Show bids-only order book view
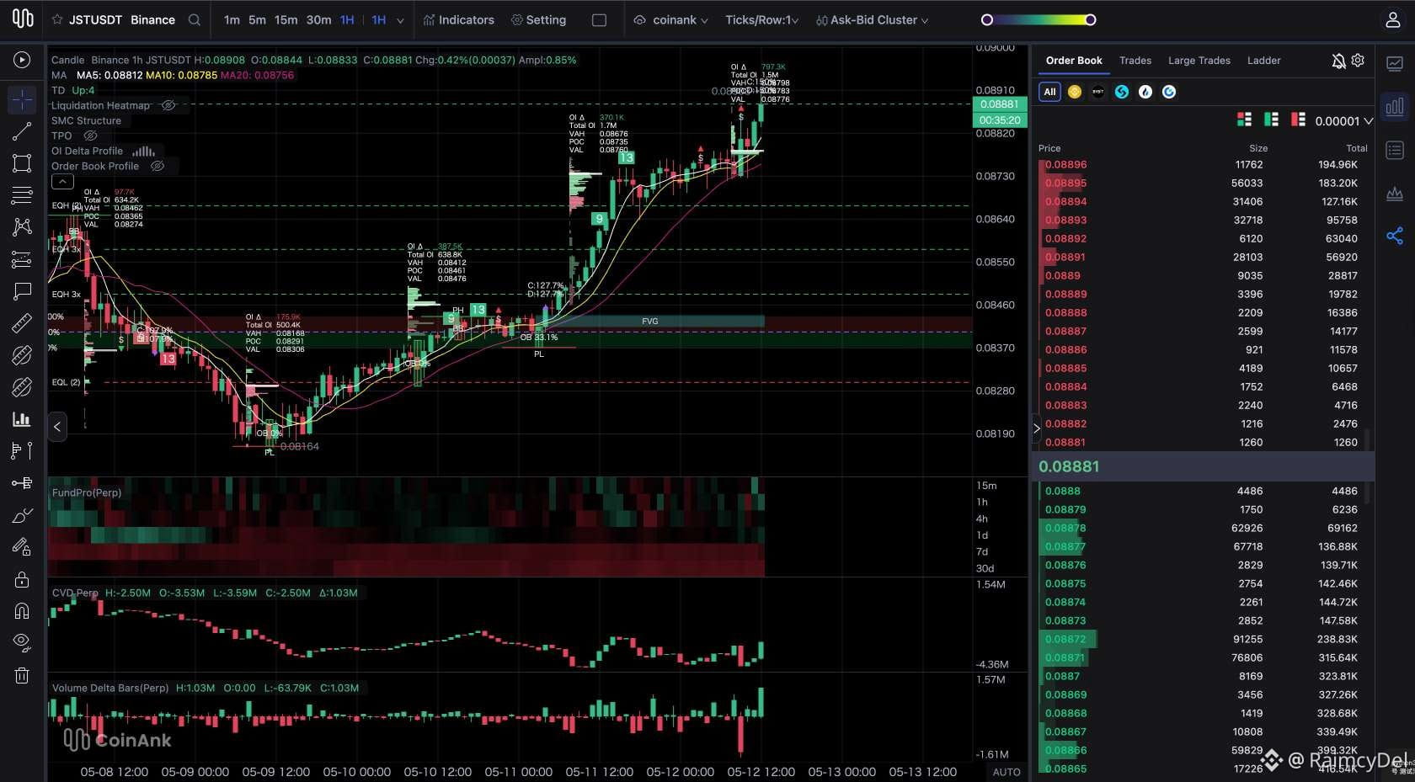This screenshot has width=1415, height=782. (1271, 120)
